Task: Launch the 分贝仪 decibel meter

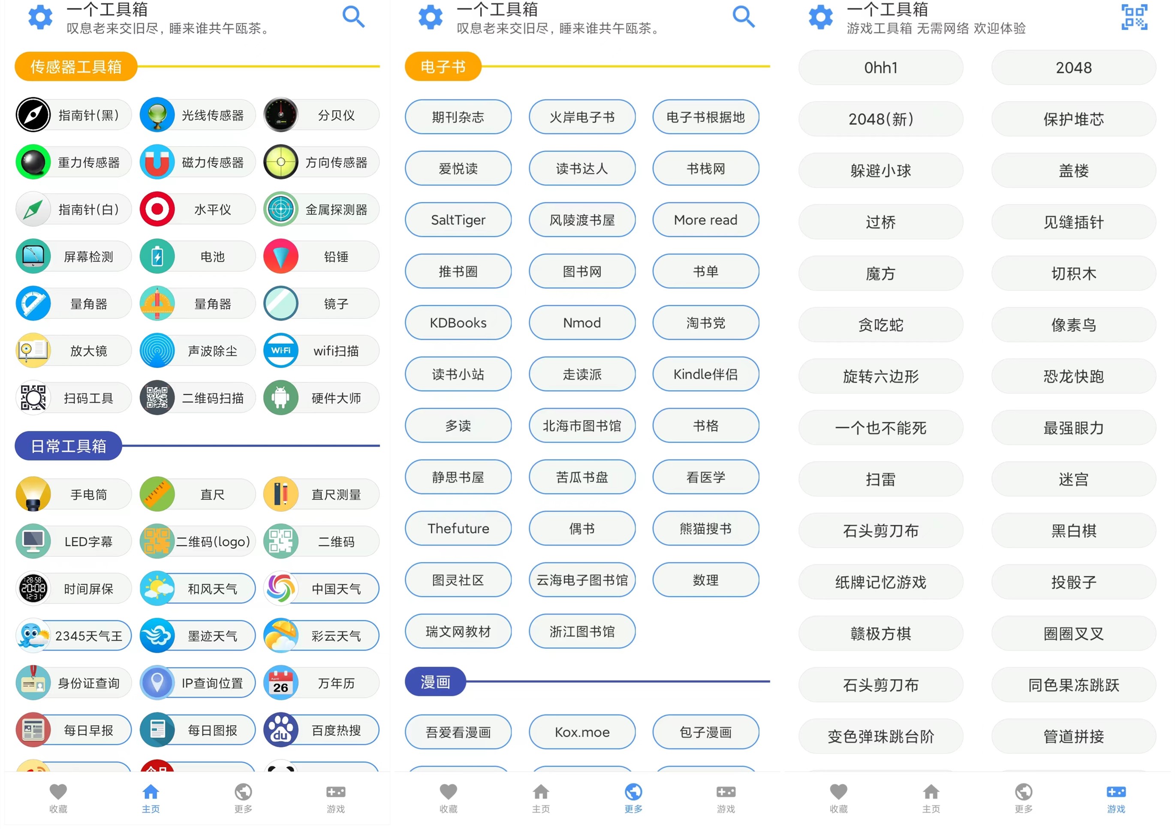Action: (320, 114)
